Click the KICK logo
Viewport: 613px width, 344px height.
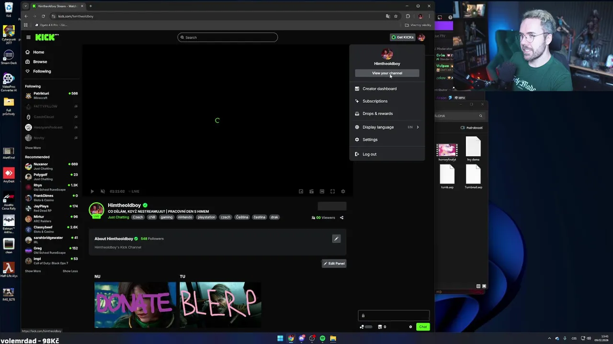pos(46,37)
